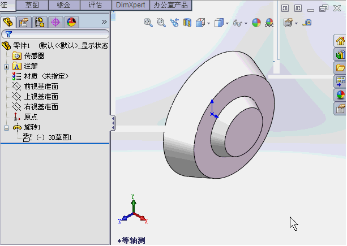This screenshot has width=347, height=246.
Task: Open the 草图 sketch tab
Action: click(x=32, y=5)
